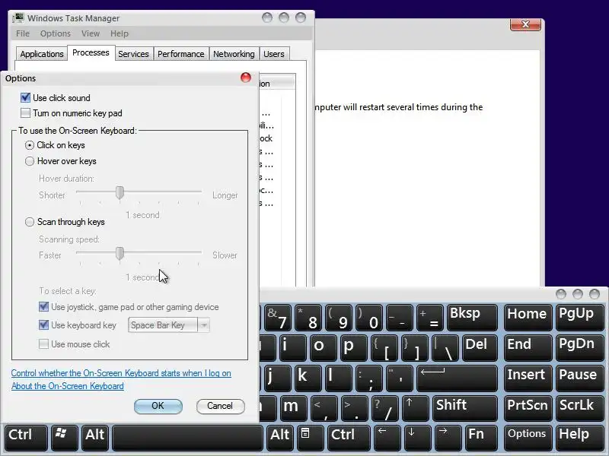Select Click on keys radio option
Image resolution: width=609 pixels, height=456 pixels.
(x=30, y=145)
